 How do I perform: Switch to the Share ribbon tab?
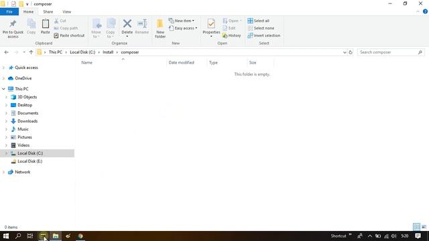[x=48, y=12]
